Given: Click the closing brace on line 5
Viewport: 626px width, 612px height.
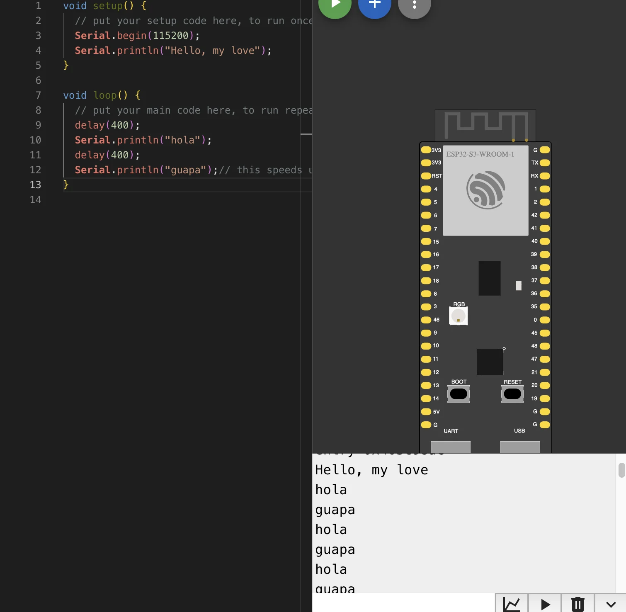Looking at the screenshot, I should click(x=66, y=66).
